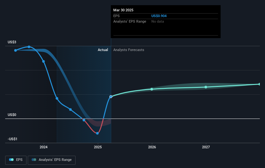265x168 pixels.
Task: Click the EPS point midway in declining segment
Action: 70,110
